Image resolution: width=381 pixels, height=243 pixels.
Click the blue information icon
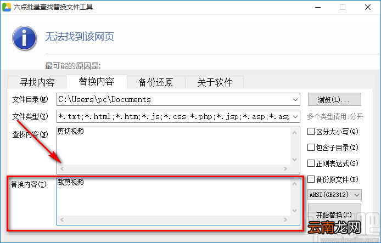(24, 38)
